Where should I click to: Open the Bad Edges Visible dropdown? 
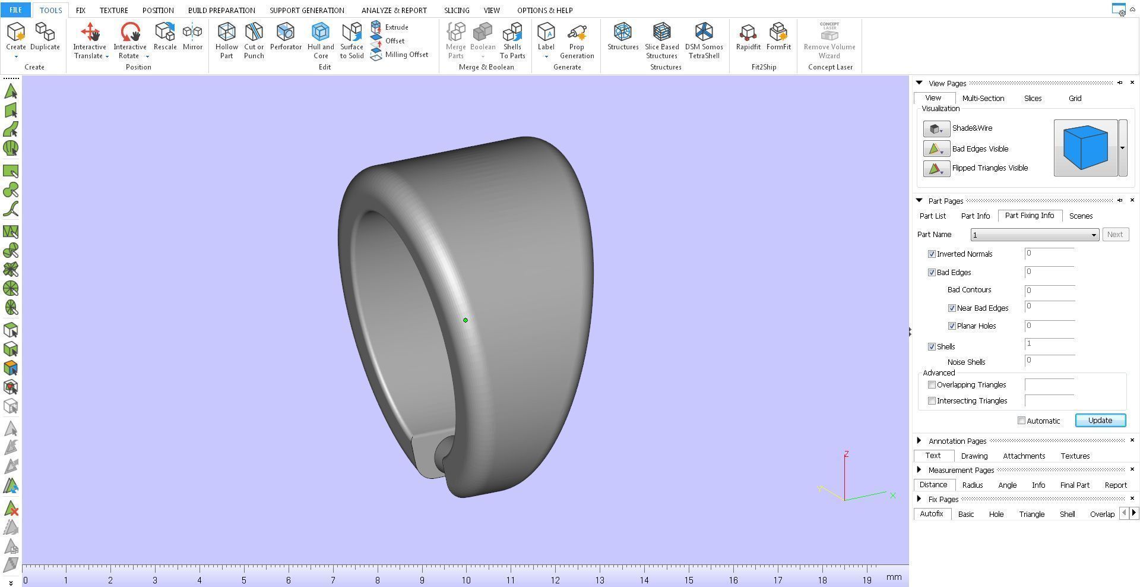tap(936, 149)
